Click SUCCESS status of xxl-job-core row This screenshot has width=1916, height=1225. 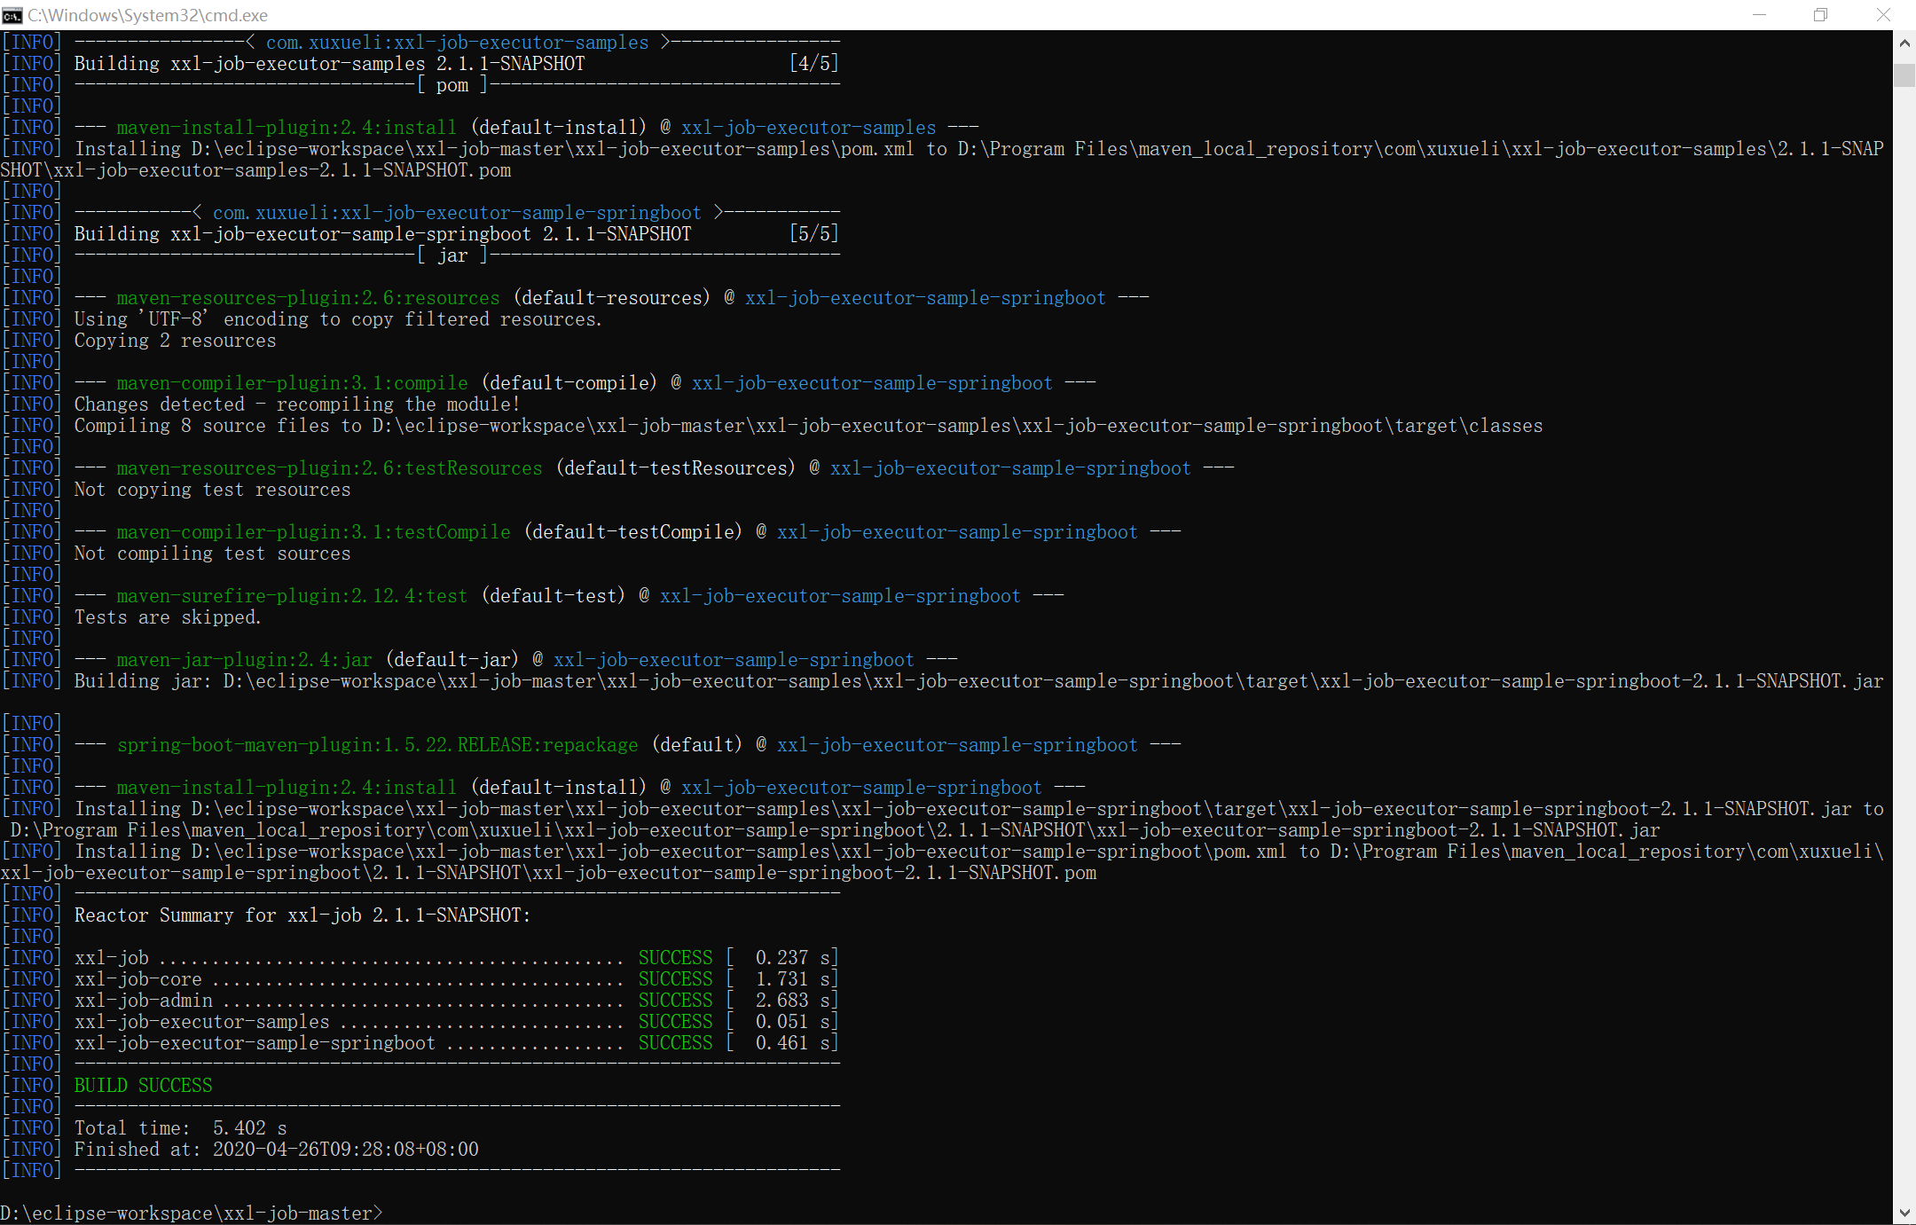(x=675, y=979)
